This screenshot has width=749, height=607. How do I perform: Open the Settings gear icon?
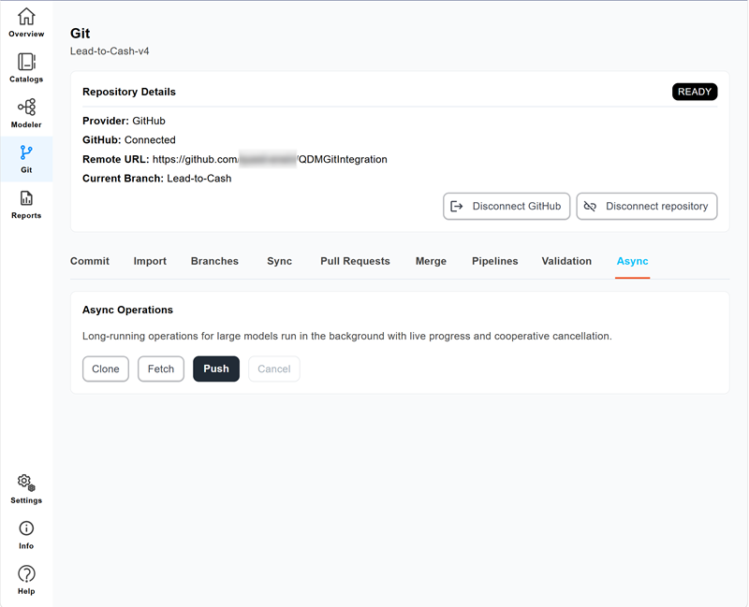point(26,483)
